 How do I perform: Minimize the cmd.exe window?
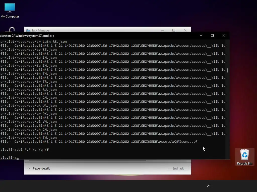coord(201,35)
